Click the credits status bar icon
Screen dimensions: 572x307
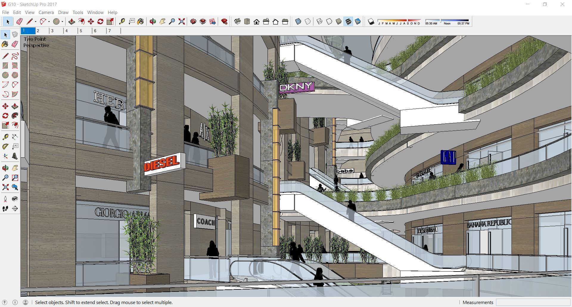pos(15,302)
